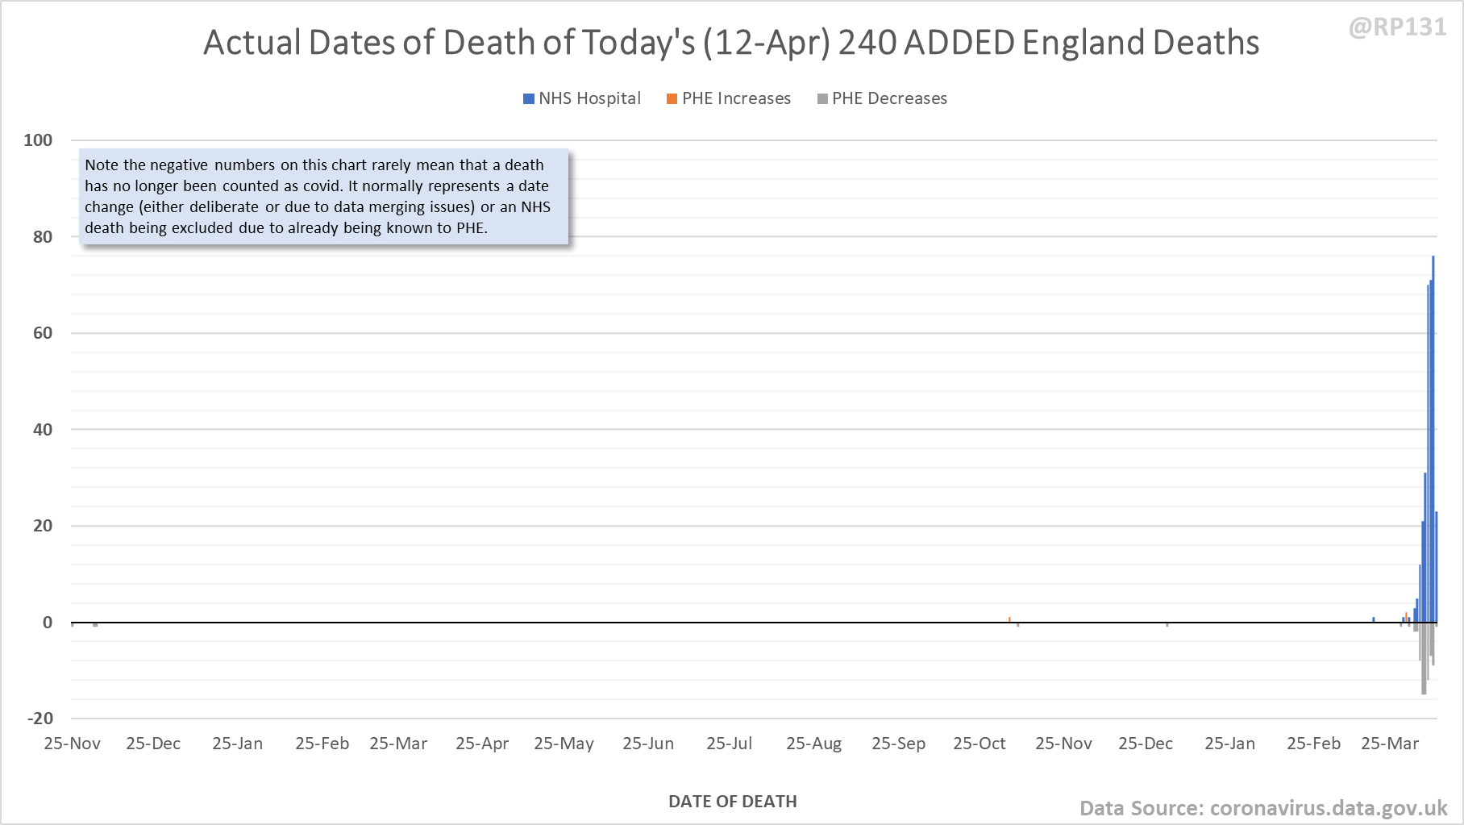Image resolution: width=1464 pixels, height=825 pixels.
Task: Open the coronavirus.data.gov.uk data source text
Action: point(1262,808)
